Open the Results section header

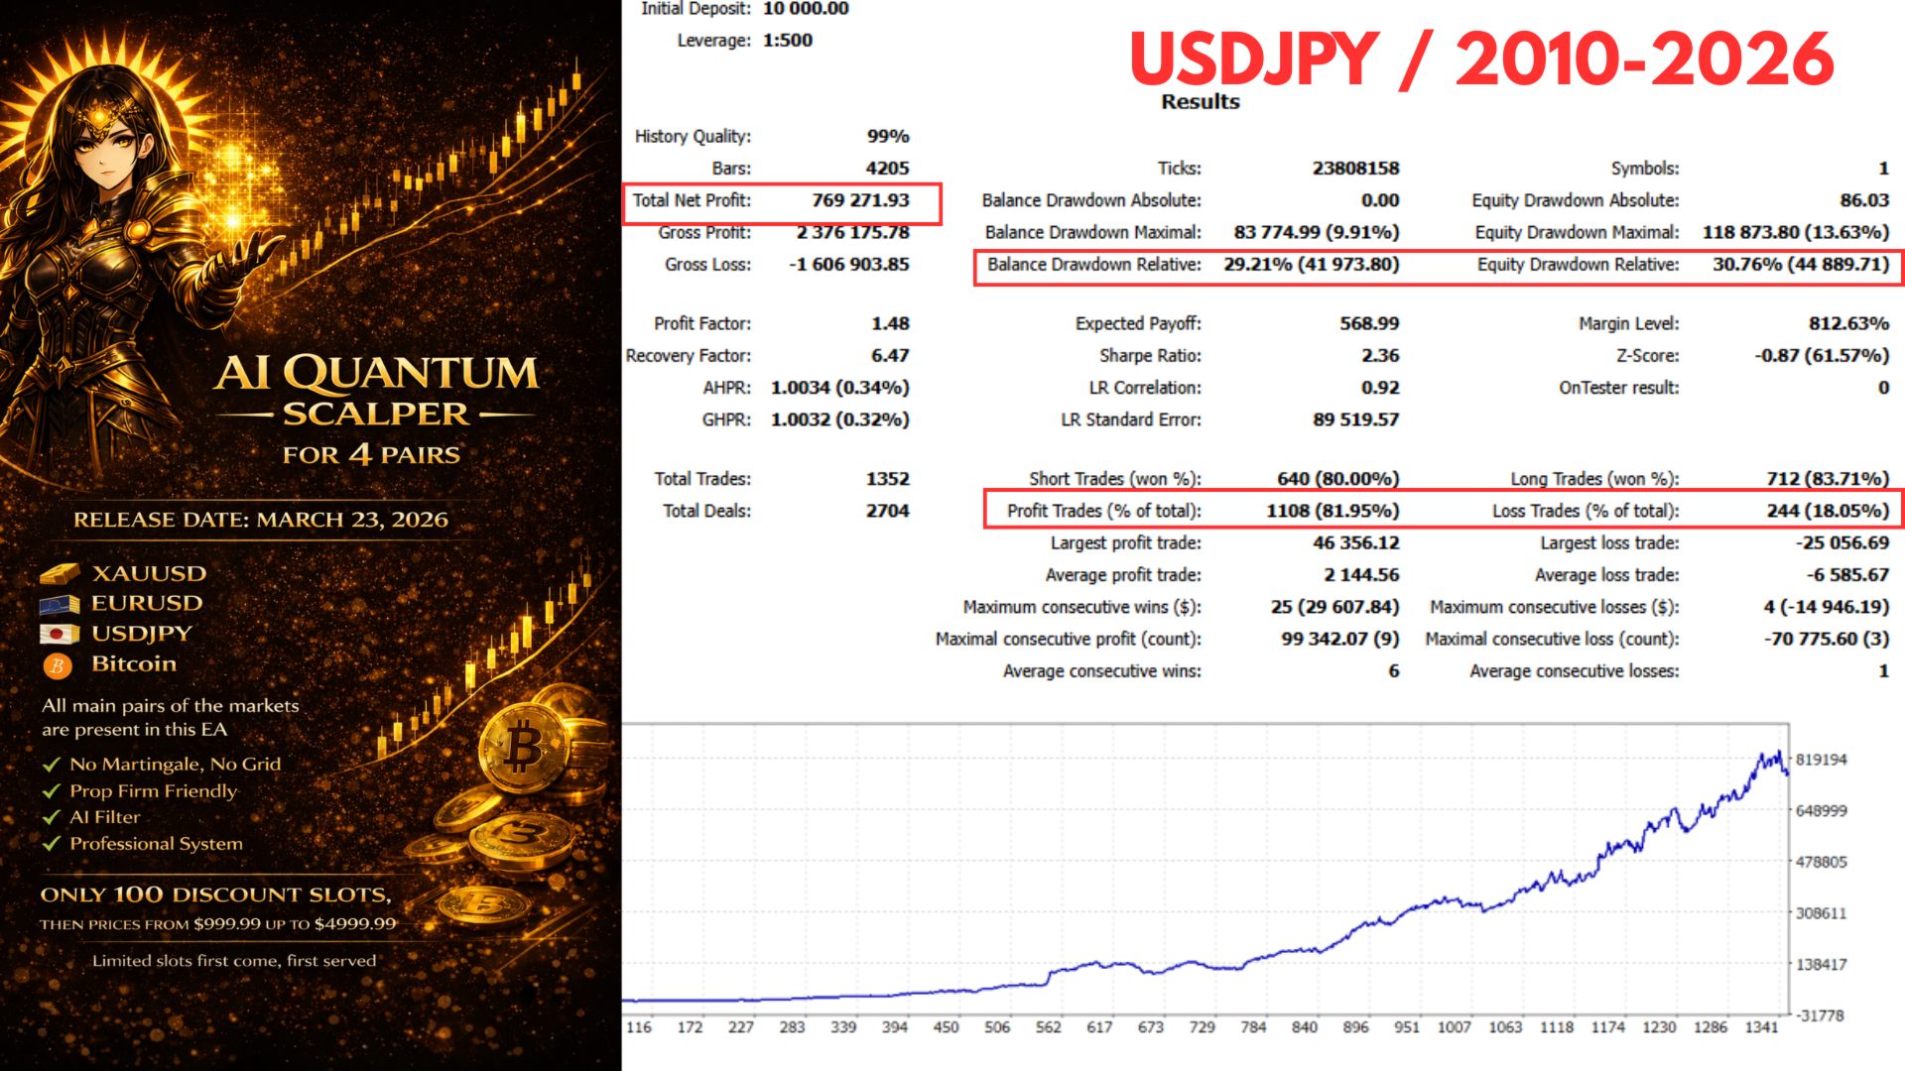(1200, 101)
